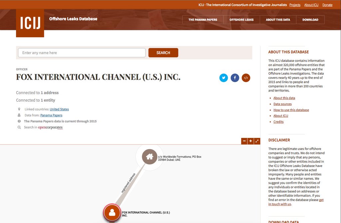Open the Offshore Leaks menu item
Viewport: 341px width, 223px height.
[242, 20]
